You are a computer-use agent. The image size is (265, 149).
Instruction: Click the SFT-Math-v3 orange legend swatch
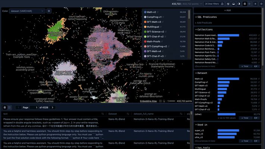coord(145,22)
